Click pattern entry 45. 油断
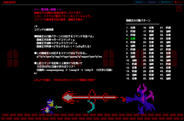Viewport: 184px width, 121px height. coord(165,79)
